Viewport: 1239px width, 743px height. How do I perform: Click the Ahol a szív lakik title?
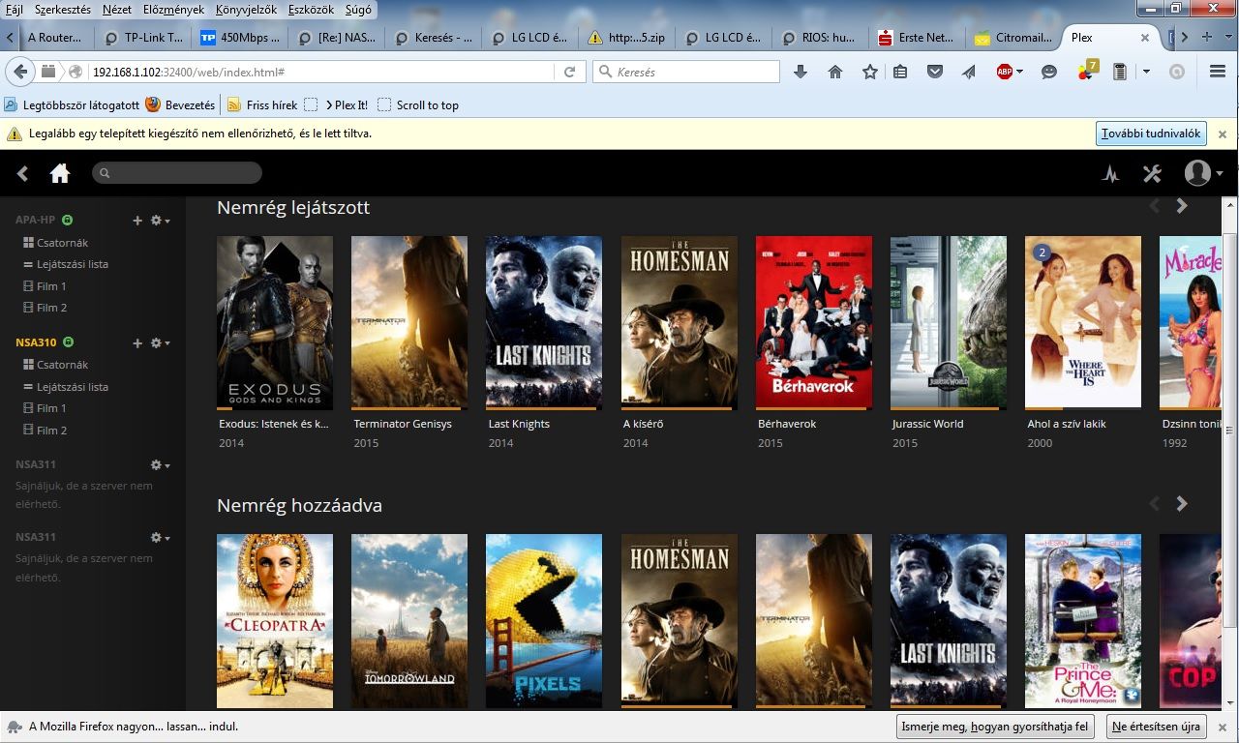(x=1067, y=424)
